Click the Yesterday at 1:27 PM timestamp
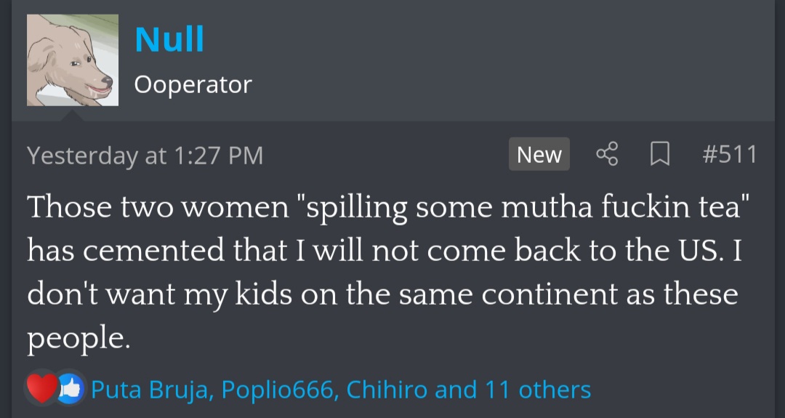The image size is (785, 418). pos(145,155)
